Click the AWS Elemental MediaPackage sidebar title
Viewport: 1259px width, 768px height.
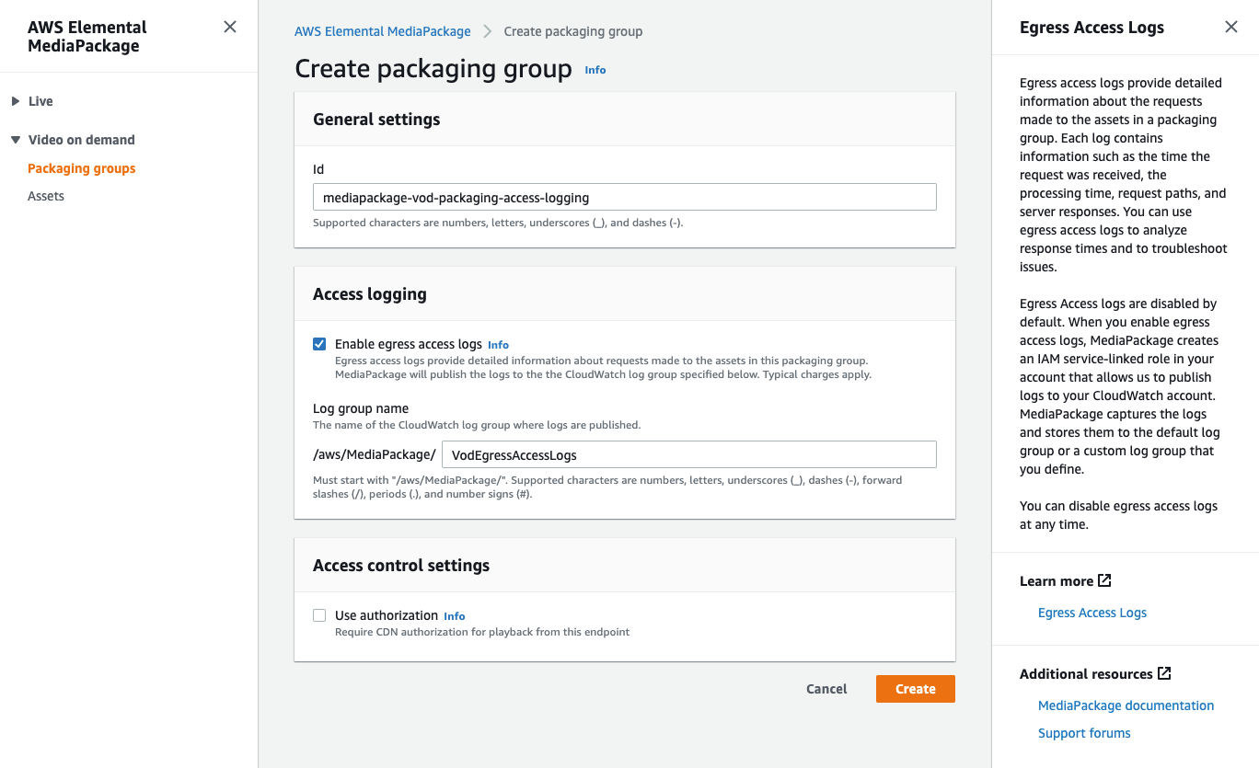(87, 37)
